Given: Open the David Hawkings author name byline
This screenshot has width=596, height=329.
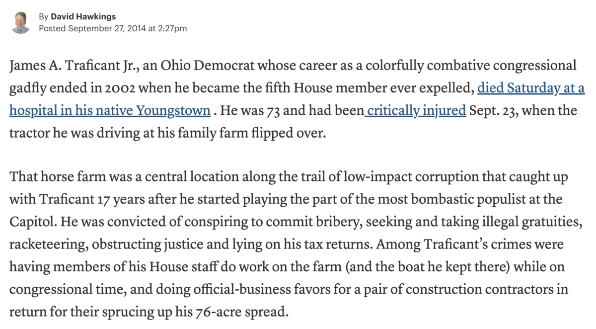Looking at the screenshot, I should (x=83, y=17).
